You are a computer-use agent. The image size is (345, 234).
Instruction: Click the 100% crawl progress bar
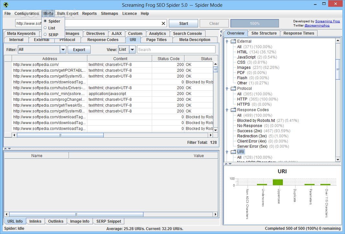(x=255, y=24)
